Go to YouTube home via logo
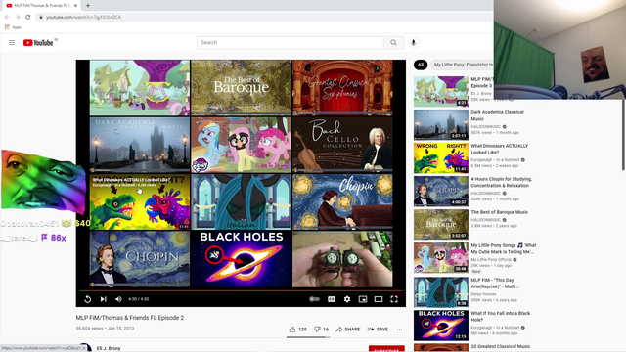 38,42
